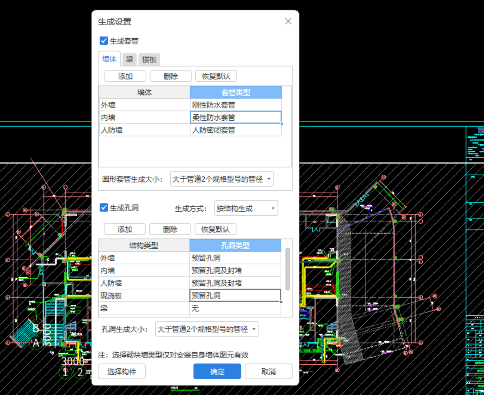Select the 人防密闭套管 cell

point(236,130)
